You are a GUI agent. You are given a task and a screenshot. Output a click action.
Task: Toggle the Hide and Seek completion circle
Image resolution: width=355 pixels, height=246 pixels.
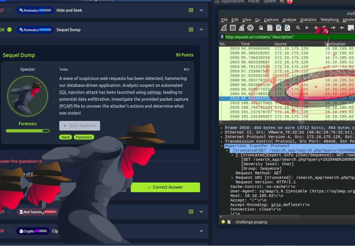[x=10, y=10]
